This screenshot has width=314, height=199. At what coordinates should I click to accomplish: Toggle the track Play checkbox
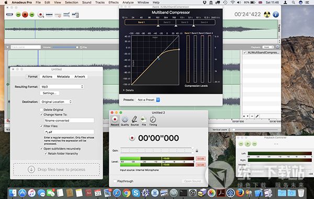pos(81,47)
